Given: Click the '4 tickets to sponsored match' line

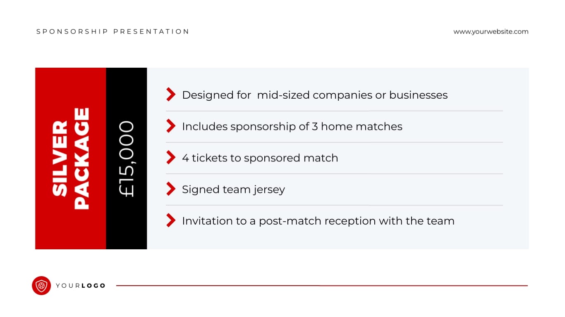Looking at the screenshot, I should click(260, 158).
